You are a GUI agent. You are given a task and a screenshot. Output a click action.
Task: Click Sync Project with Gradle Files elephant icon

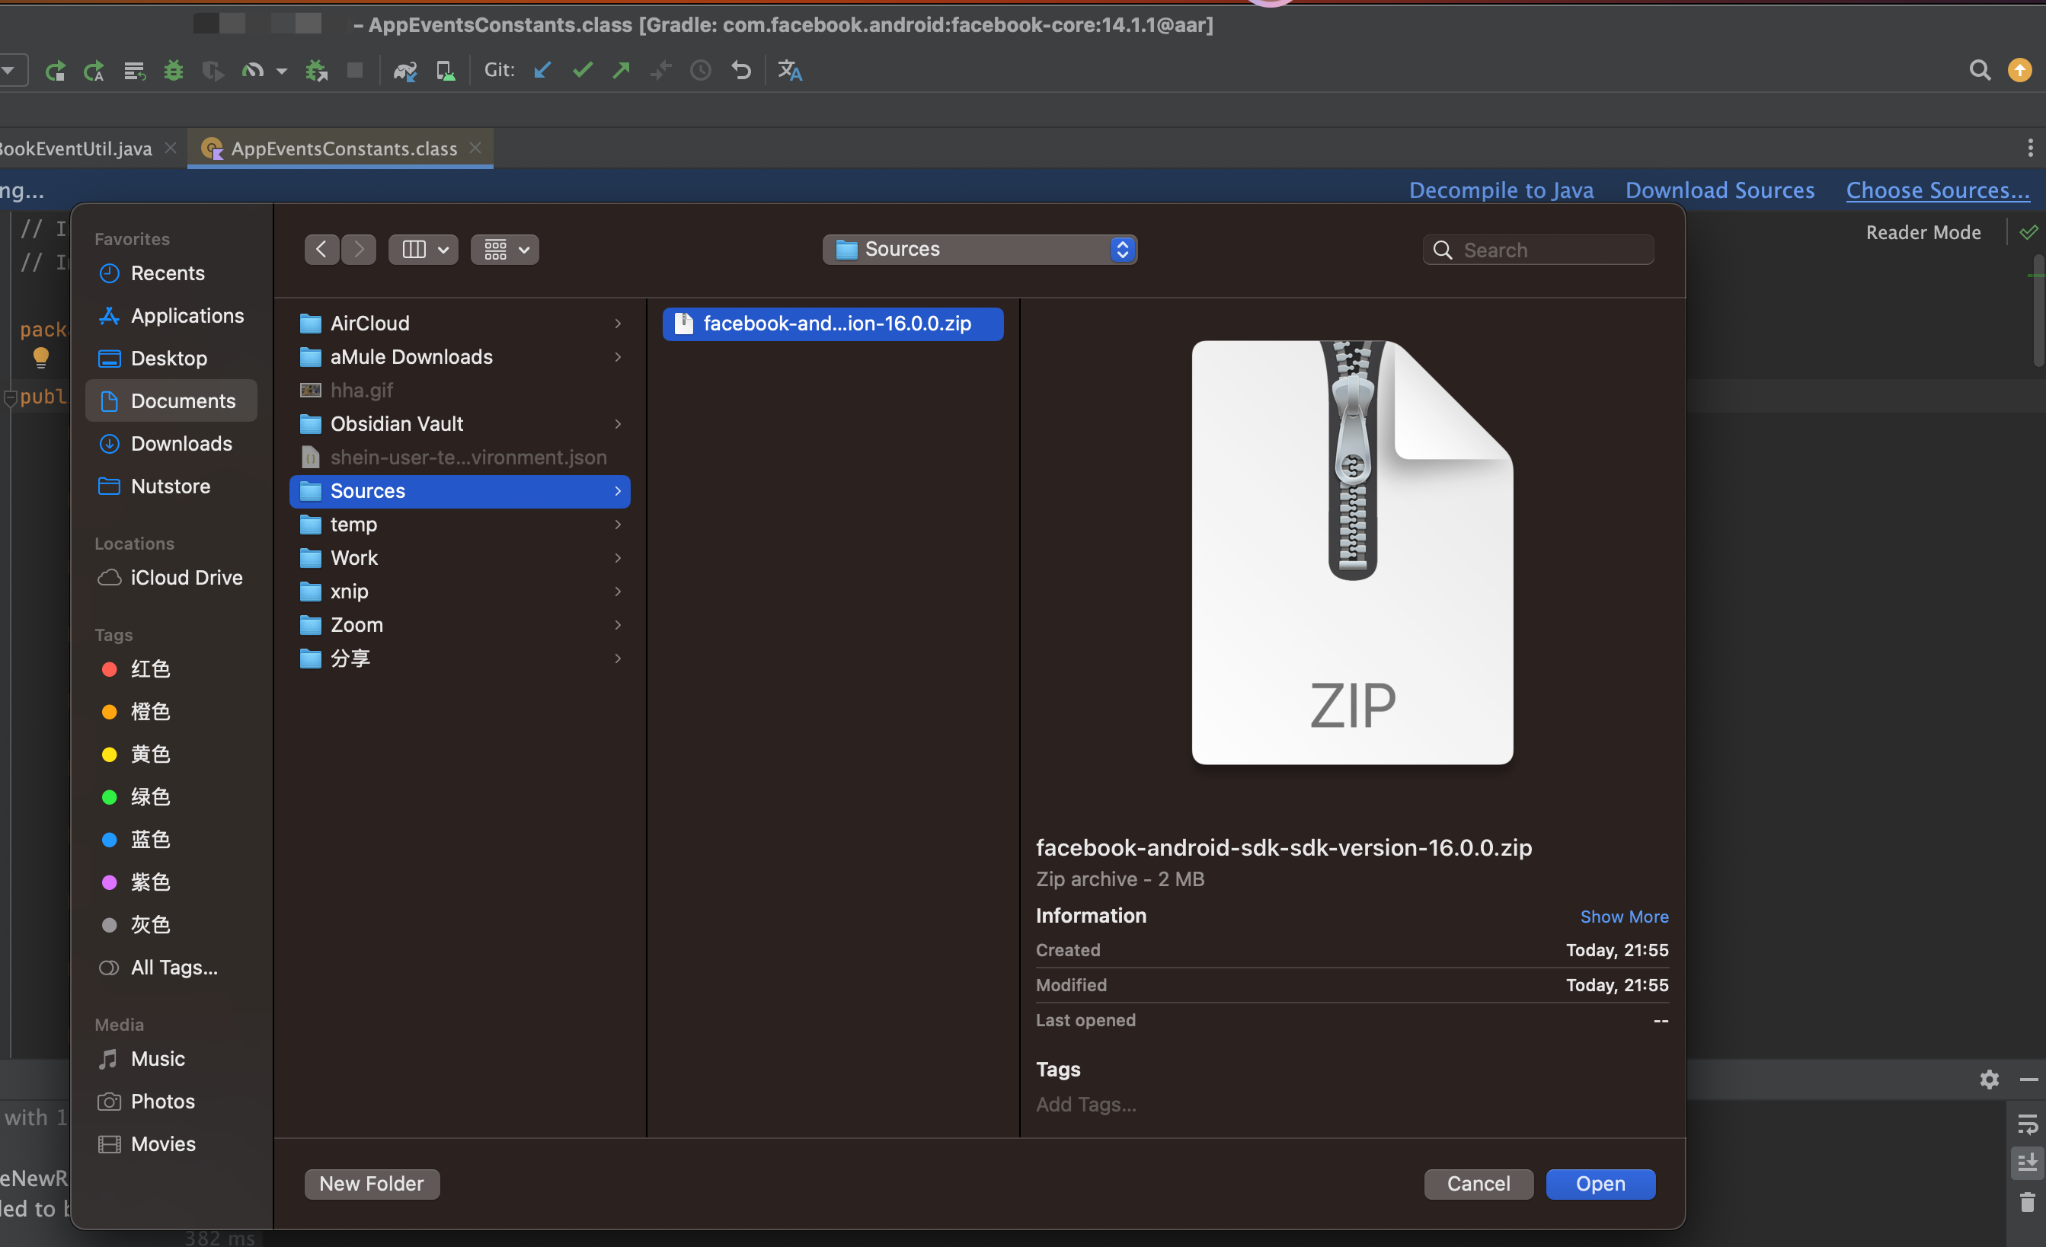pyautogui.click(x=404, y=71)
